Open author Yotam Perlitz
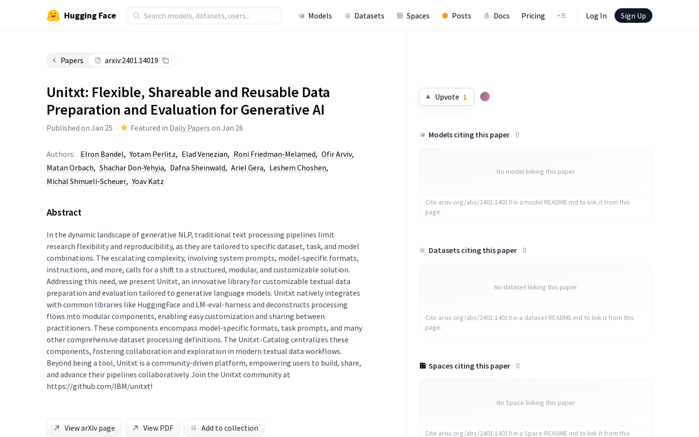 point(152,154)
